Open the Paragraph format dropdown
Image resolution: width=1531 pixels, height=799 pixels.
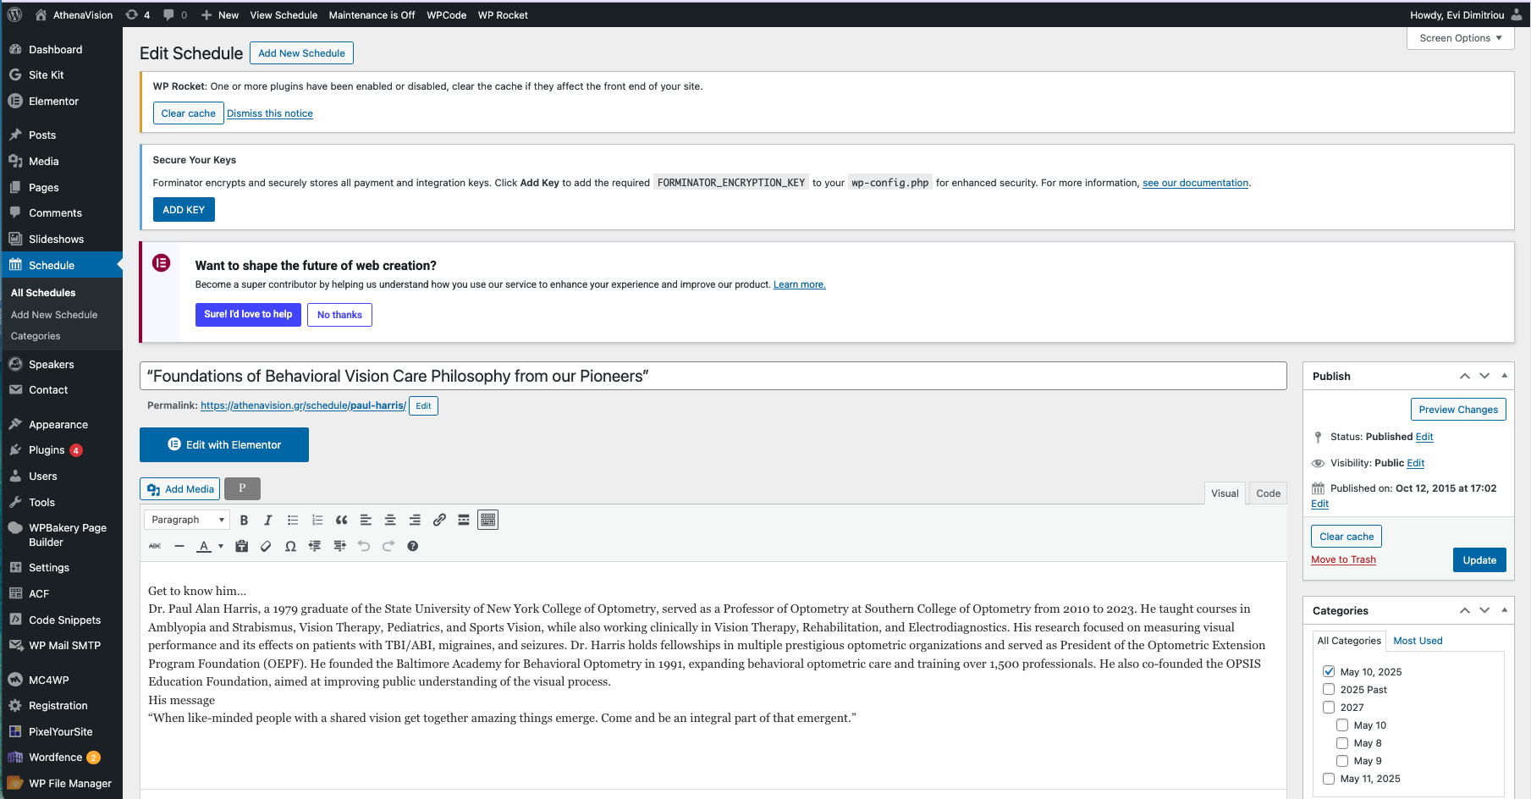(x=187, y=521)
